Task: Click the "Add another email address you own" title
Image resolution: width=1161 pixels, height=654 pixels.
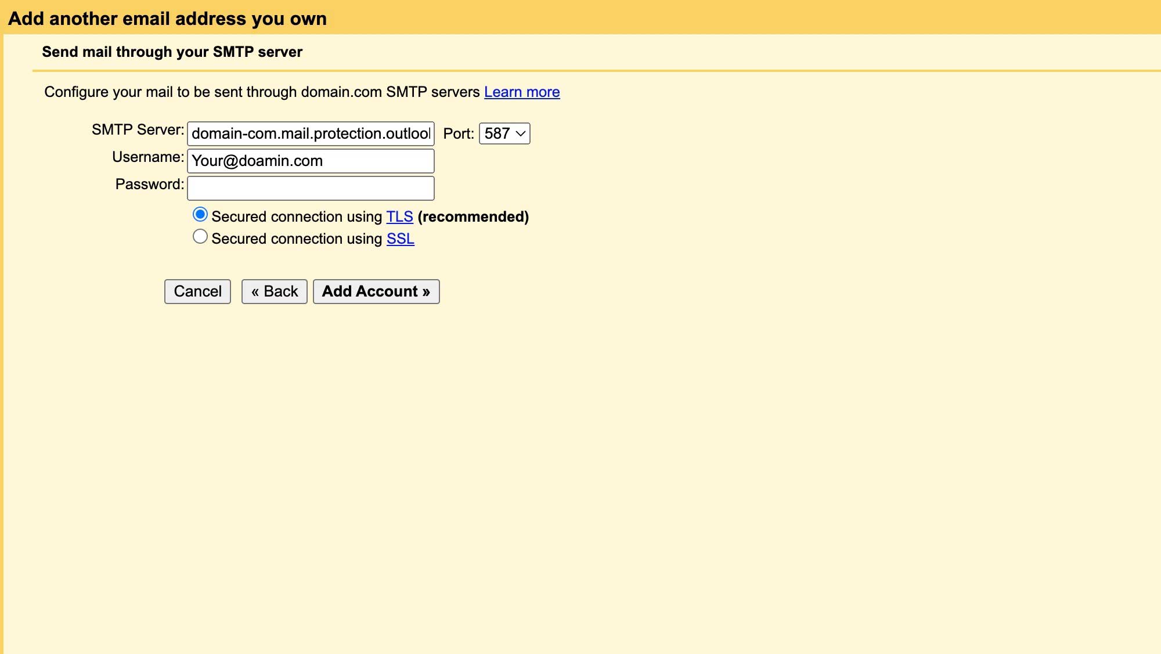Action: click(x=167, y=19)
